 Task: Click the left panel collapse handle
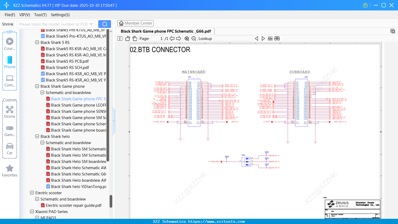pyautogui.click(x=114, y=121)
